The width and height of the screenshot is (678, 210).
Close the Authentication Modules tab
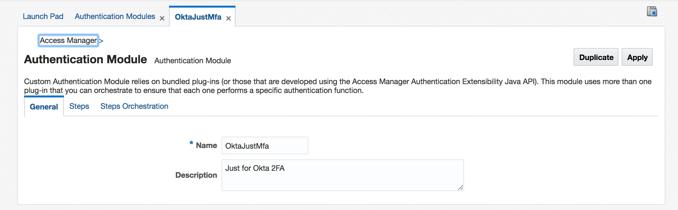click(x=162, y=18)
